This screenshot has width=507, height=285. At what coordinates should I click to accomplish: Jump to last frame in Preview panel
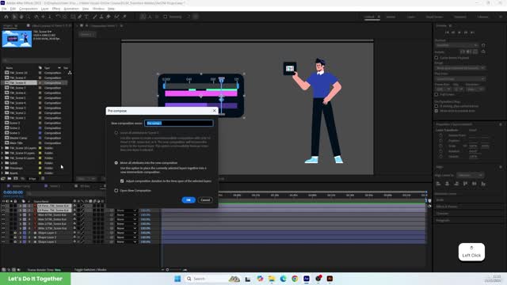[x=472, y=32]
